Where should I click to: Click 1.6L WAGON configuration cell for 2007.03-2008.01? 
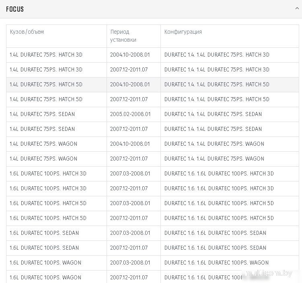click(x=216, y=263)
